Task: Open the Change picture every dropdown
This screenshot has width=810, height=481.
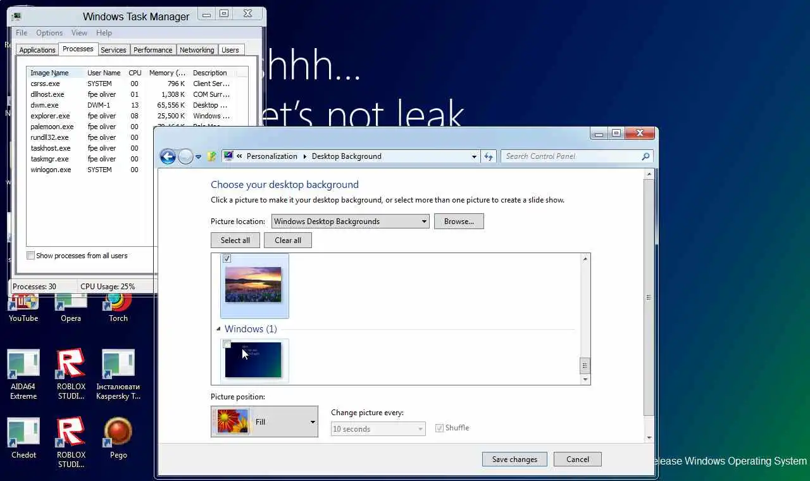Action: click(x=378, y=429)
